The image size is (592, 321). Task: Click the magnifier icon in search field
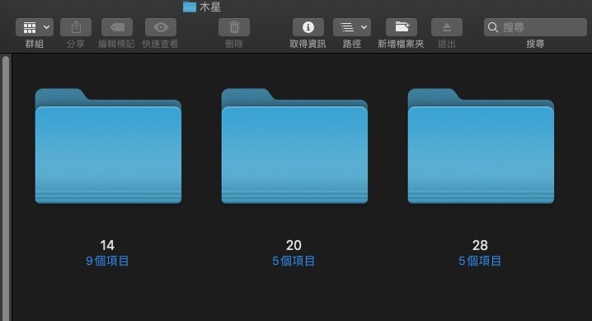coord(493,27)
